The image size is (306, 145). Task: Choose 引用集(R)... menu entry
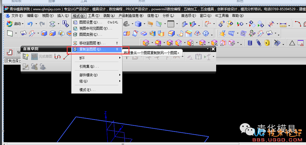coord(97,66)
